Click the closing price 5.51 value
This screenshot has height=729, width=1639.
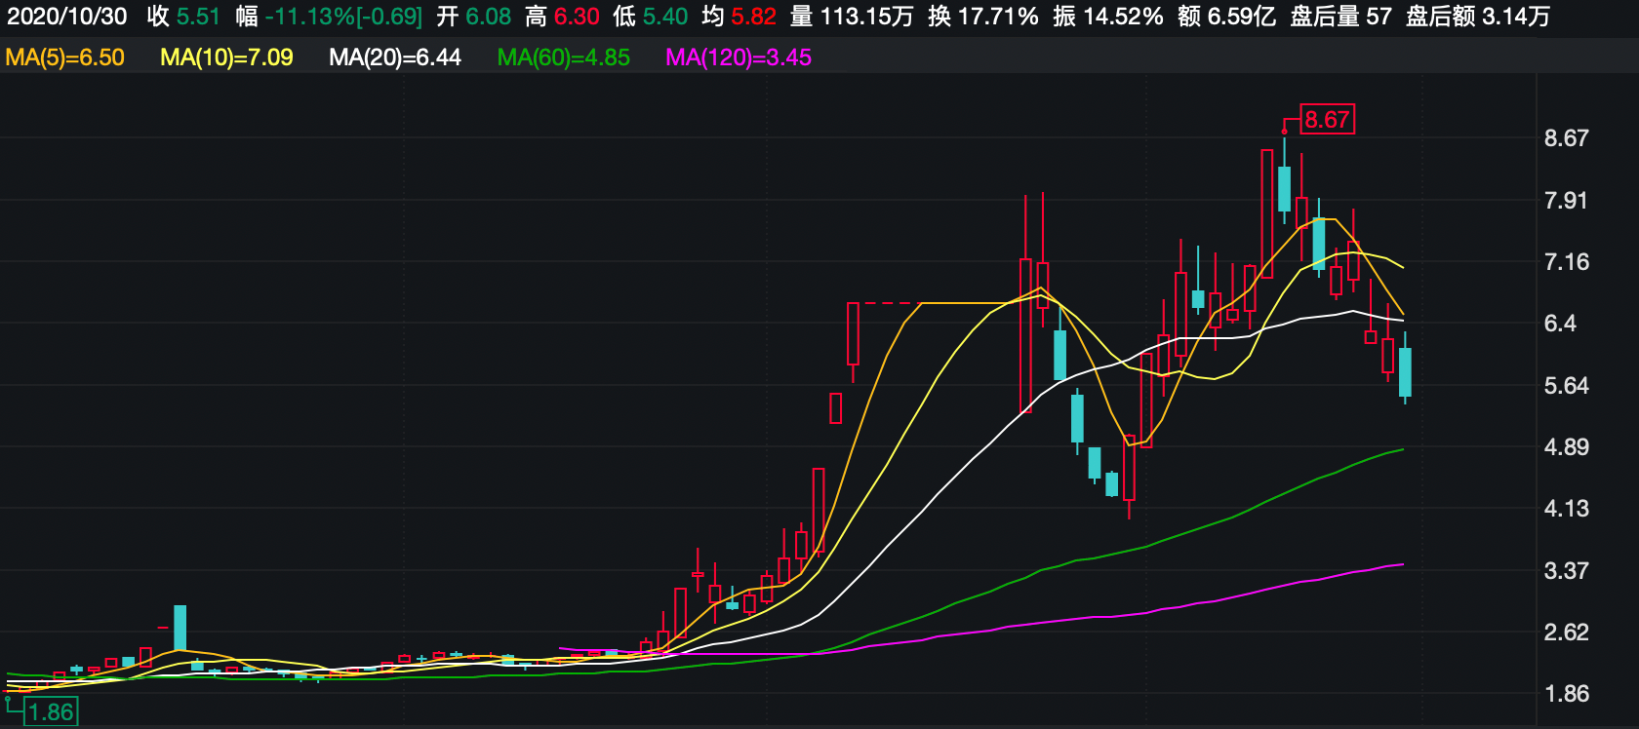tap(198, 17)
